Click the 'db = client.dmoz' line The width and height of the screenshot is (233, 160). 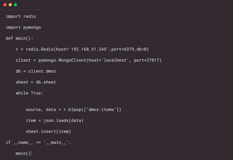pos(36,71)
